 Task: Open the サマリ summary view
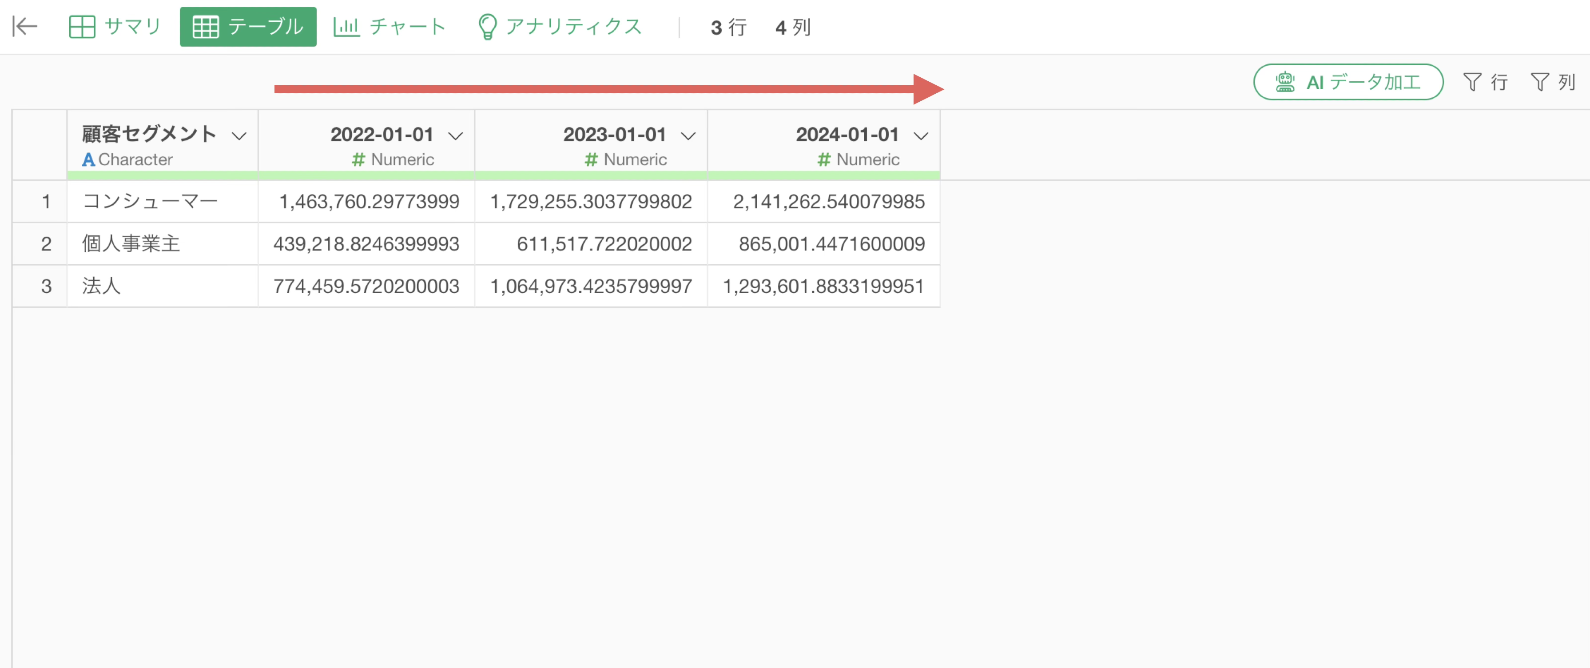click(x=115, y=27)
